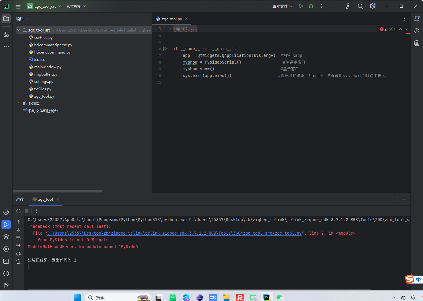Open Search Everywhere magnifier
Image resolution: width=423 pixels, height=301 pixels.
[x=360, y=6]
